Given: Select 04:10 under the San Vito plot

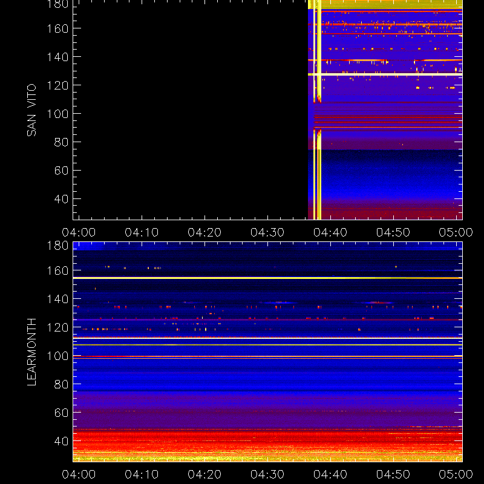Looking at the screenshot, I should [x=142, y=232].
